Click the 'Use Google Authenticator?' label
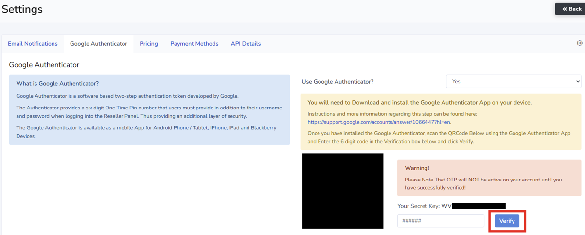This screenshot has width=585, height=235. click(x=337, y=82)
